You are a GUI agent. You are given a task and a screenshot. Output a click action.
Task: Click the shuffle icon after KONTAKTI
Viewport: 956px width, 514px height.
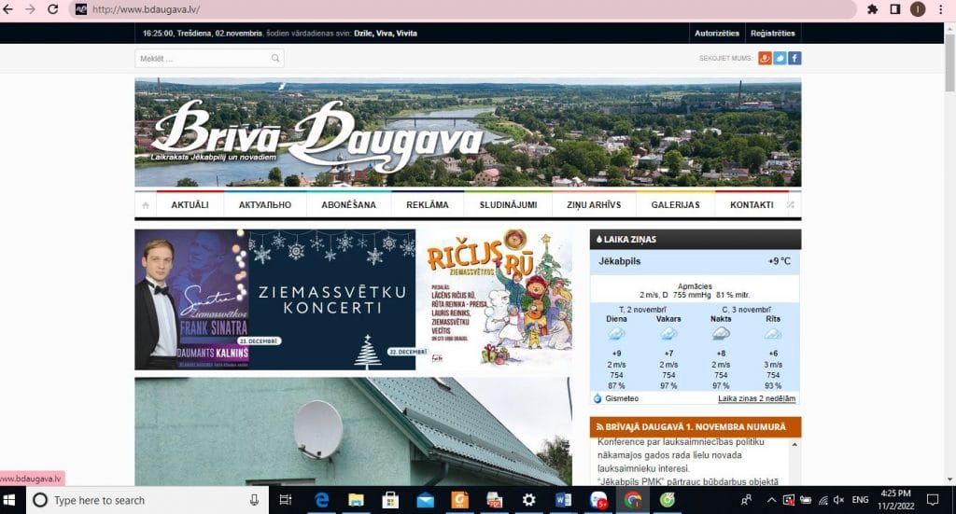791,205
